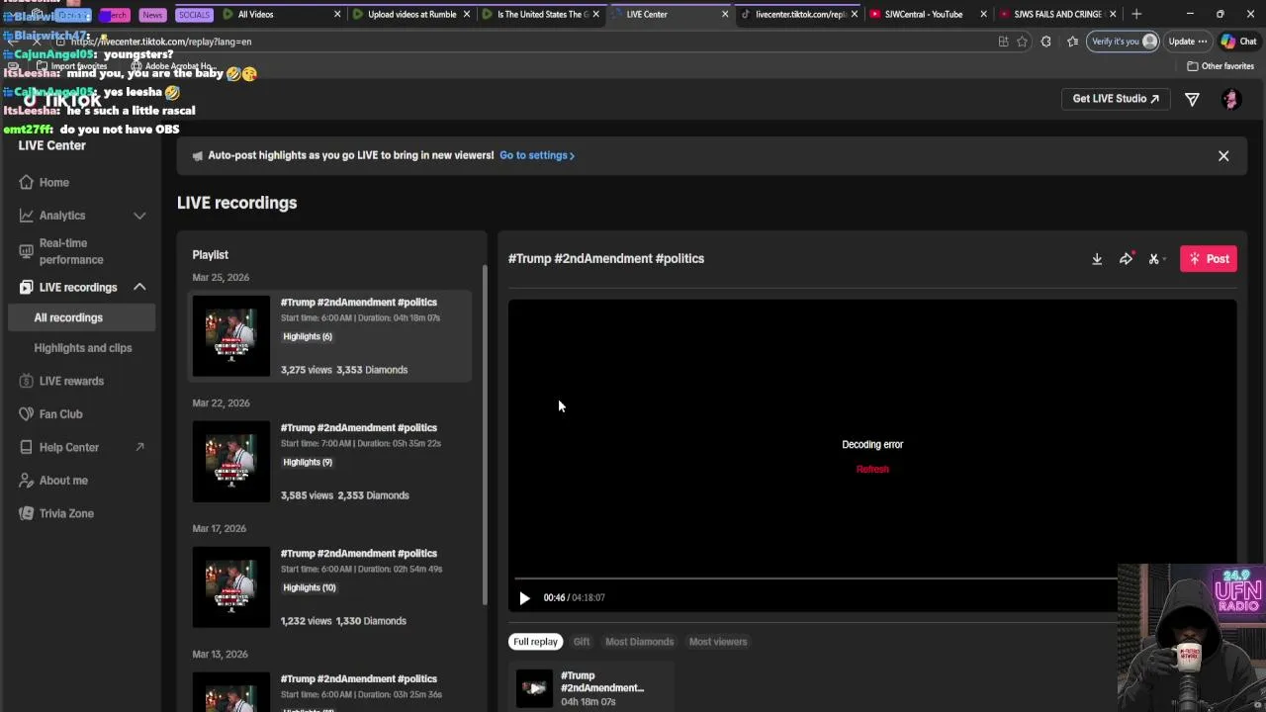
Task: Open the profile avatar menu
Action: [1231, 99]
